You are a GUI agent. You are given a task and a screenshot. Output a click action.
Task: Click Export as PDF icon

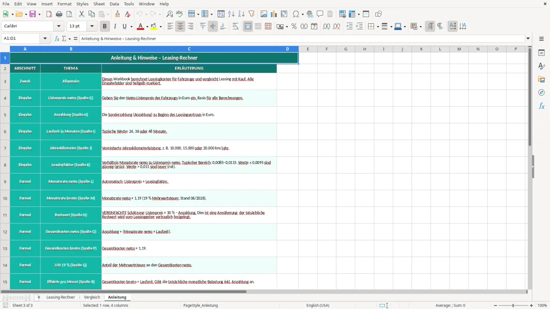click(x=49, y=14)
